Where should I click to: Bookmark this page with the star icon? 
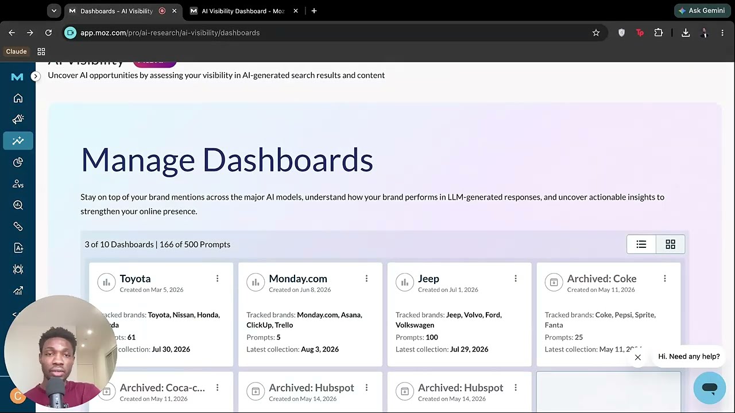coord(596,33)
